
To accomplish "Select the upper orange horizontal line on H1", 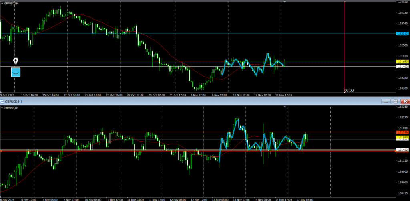I will tap(120, 132).
